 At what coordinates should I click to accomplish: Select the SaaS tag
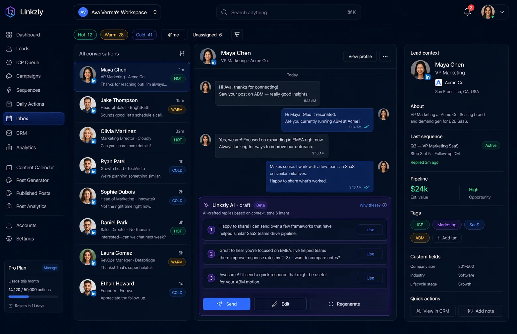click(x=474, y=225)
